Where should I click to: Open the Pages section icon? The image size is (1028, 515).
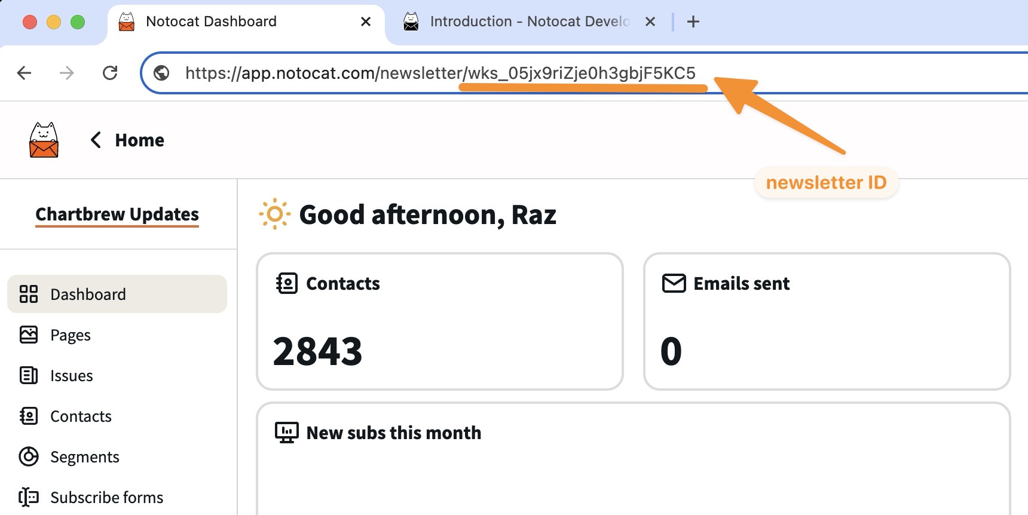(29, 335)
